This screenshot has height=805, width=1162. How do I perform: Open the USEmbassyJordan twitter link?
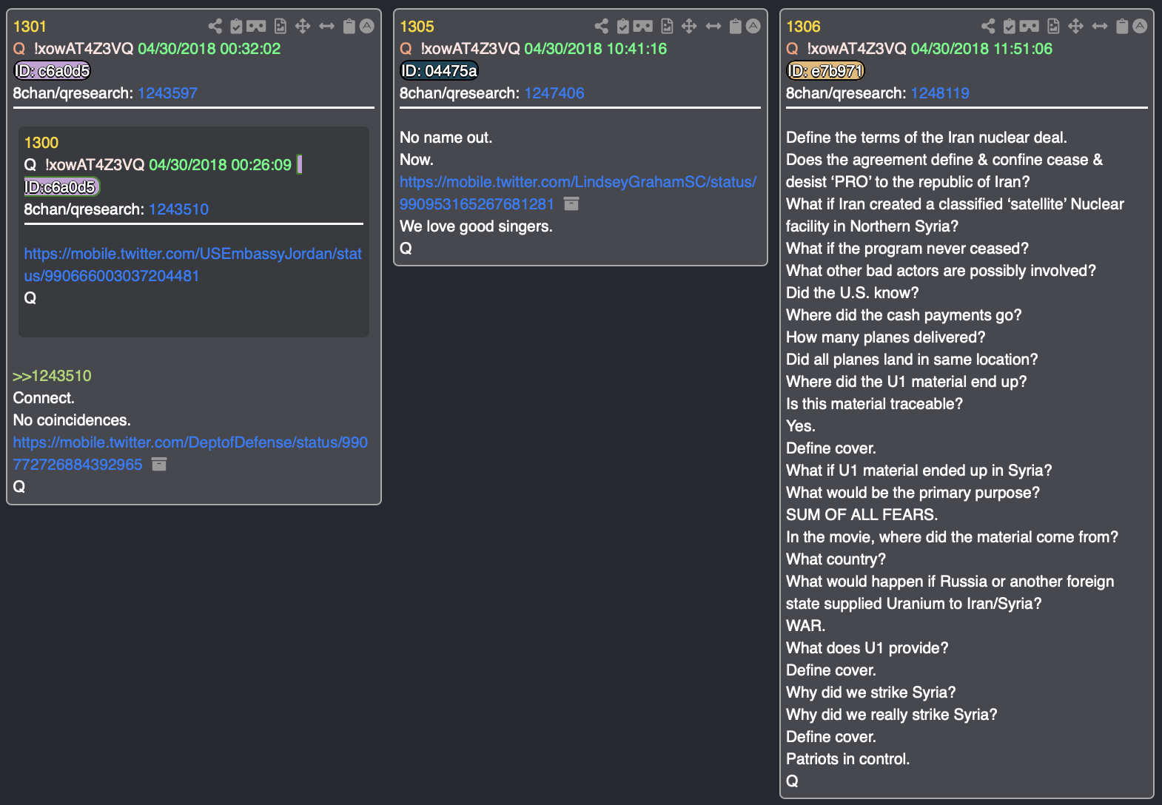[x=192, y=265]
